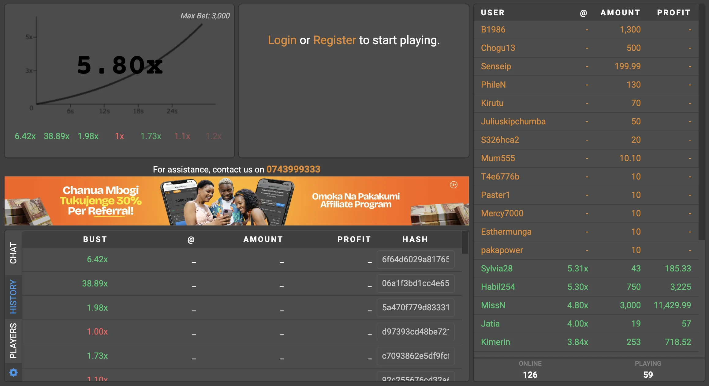Open the PLAYERS tab
Screen dimensions: 709x386
[13, 341]
